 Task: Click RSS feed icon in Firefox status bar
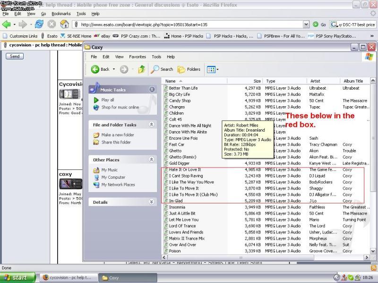(x=373, y=268)
